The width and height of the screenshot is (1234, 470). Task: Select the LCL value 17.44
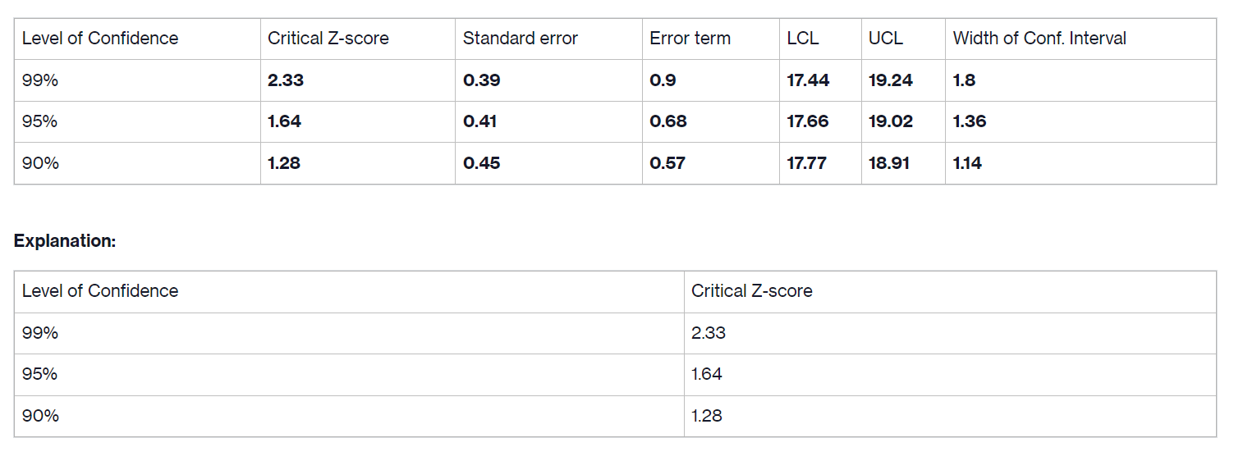tap(808, 80)
